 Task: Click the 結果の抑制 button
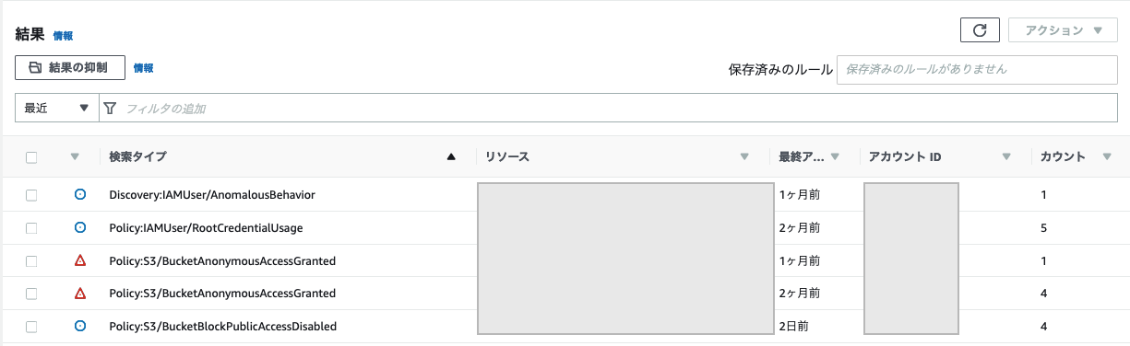click(x=70, y=67)
